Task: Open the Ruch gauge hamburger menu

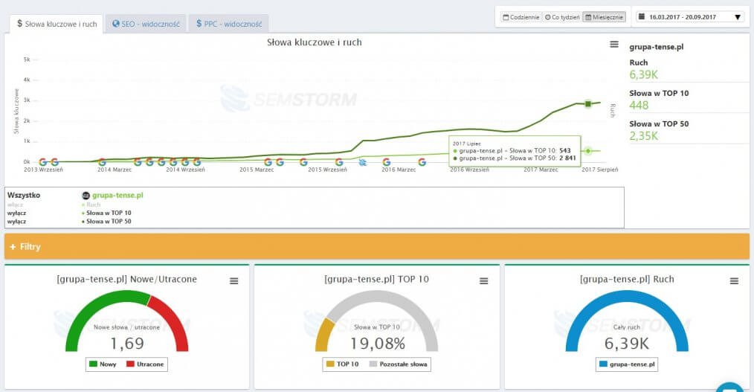Action: coord(734,281)
